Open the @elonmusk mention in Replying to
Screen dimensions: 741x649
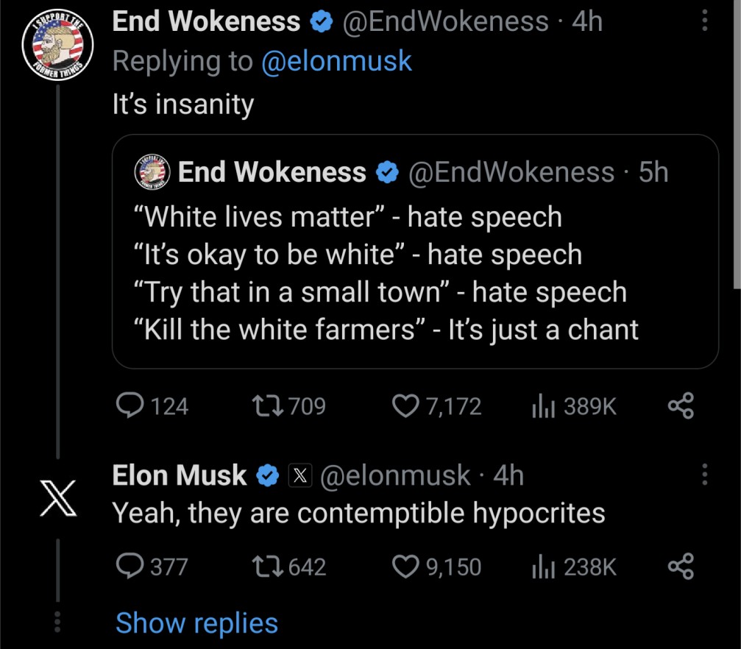click(x=336, y=61)
